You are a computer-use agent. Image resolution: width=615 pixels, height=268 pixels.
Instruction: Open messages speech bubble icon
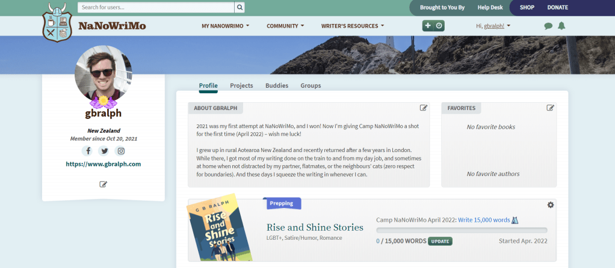(x=548, y=26)
